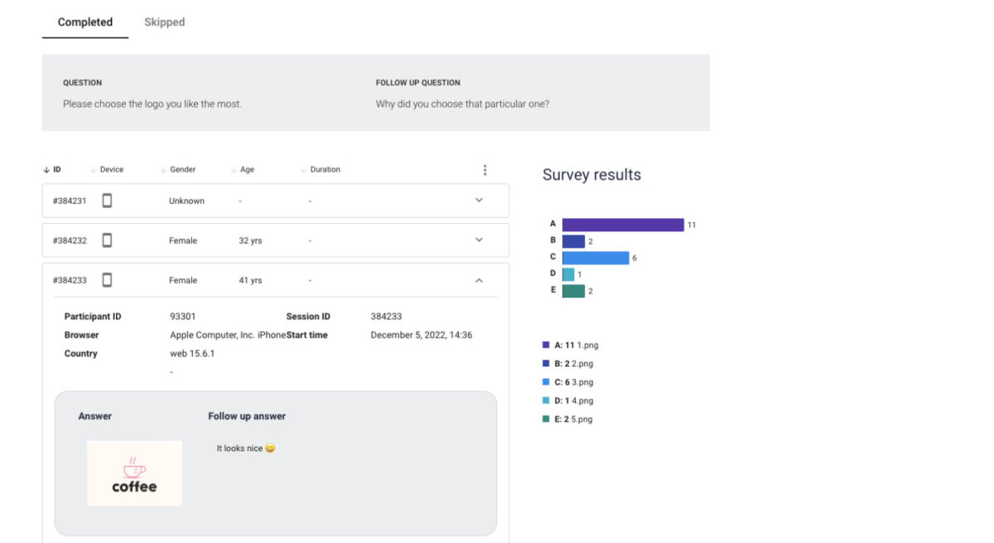This screenshot has width=994, height=543.
Task: Click bar A in the survey results chart
Action: [x=621, y=224]
